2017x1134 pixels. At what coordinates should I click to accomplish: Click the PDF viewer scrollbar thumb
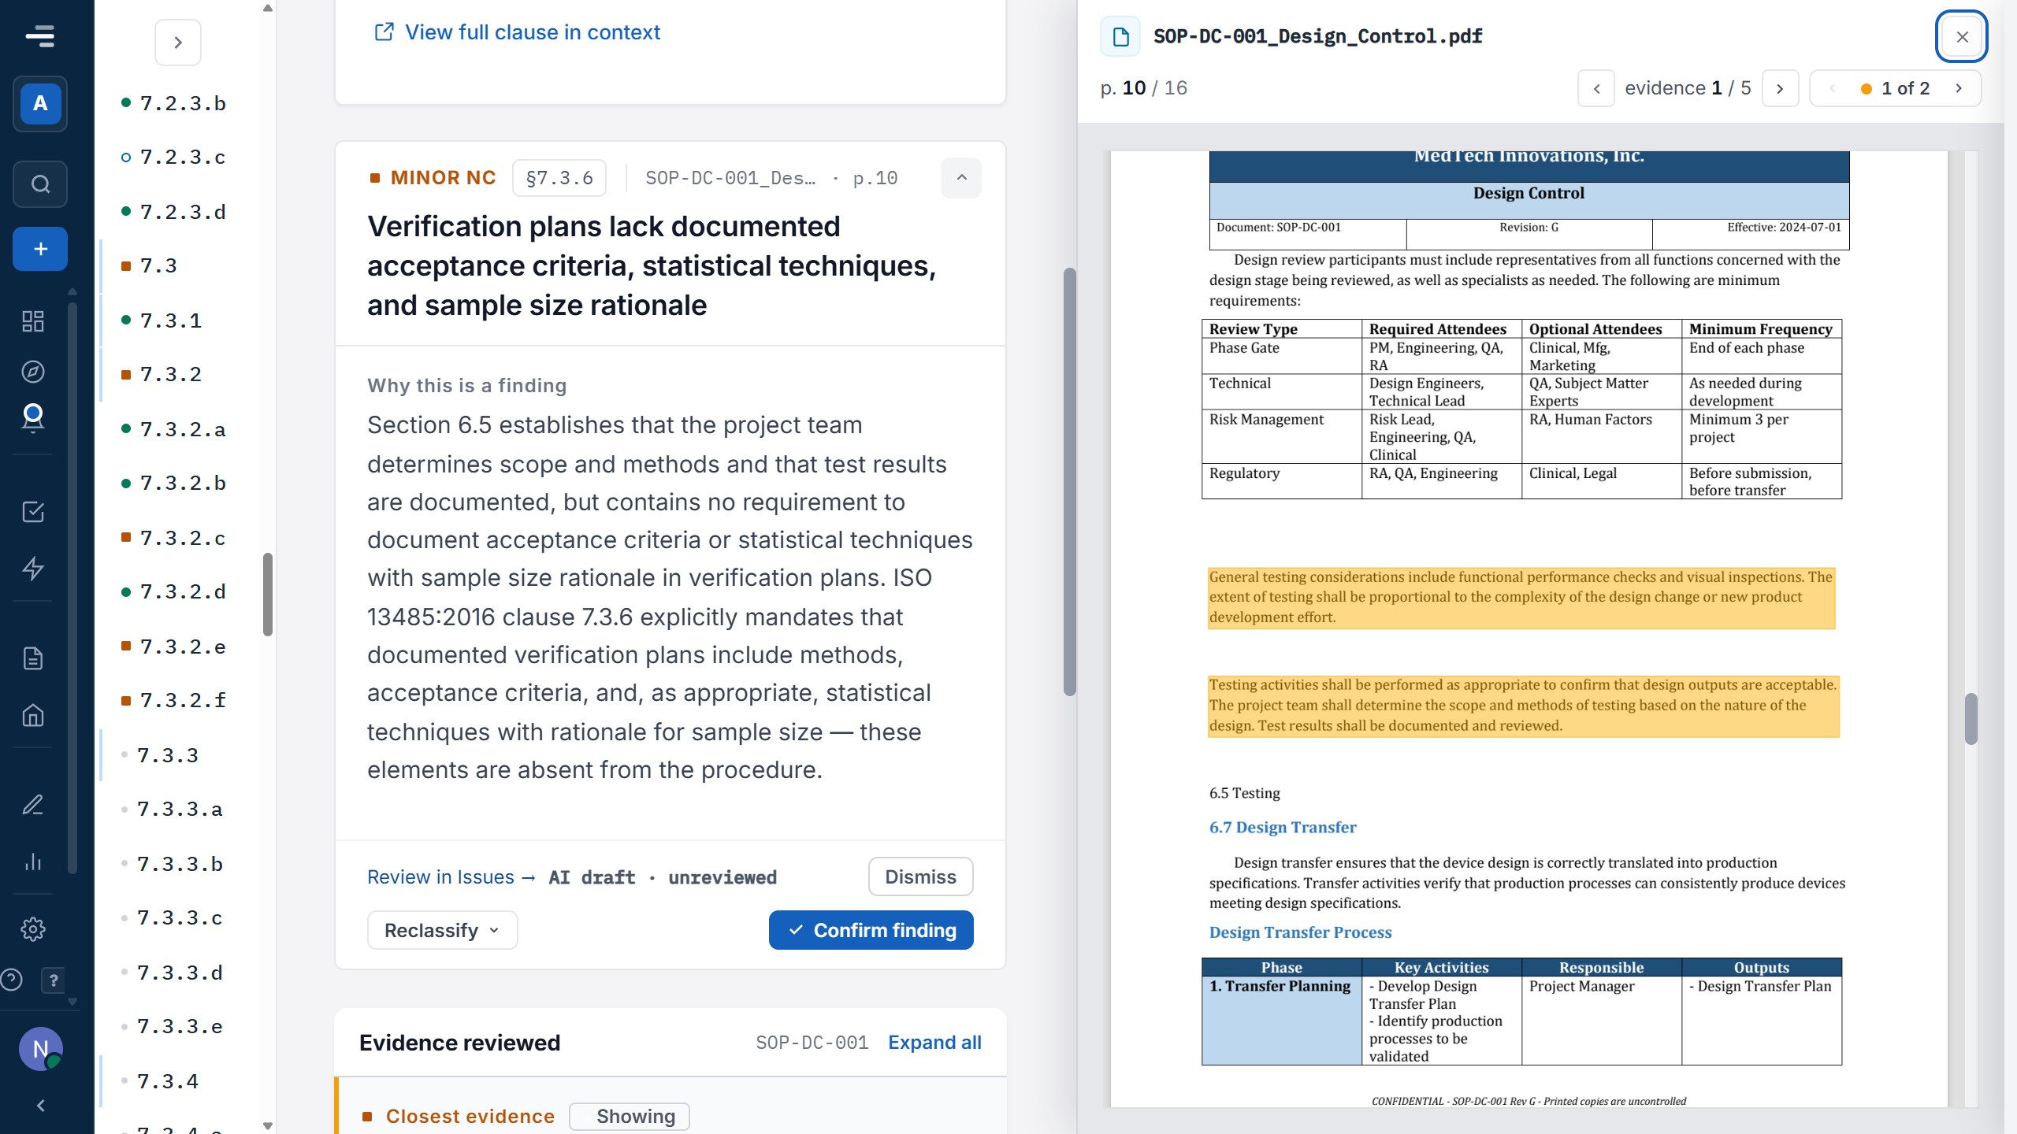tap(1971, 718)
